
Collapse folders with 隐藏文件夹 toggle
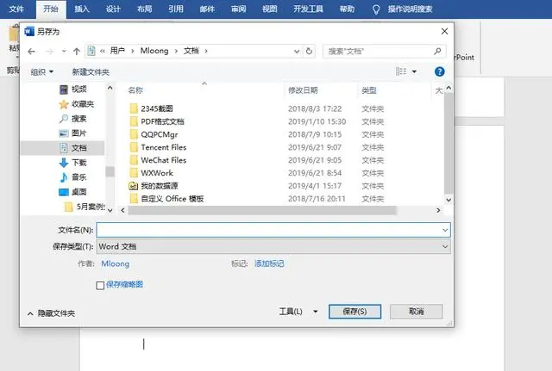52,313
